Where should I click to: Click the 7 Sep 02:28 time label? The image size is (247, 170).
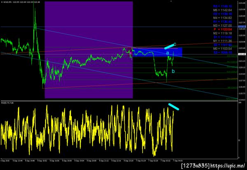[153, 161]
